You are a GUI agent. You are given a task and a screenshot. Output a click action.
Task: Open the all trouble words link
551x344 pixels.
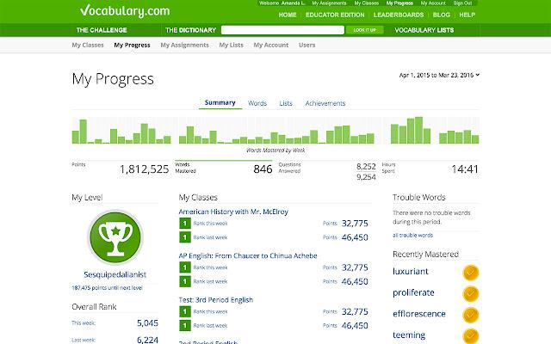pos(412,235)
